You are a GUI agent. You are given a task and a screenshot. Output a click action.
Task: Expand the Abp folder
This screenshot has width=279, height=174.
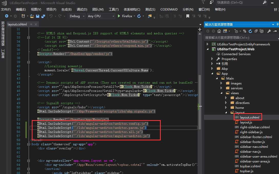[x=212, y=69]
